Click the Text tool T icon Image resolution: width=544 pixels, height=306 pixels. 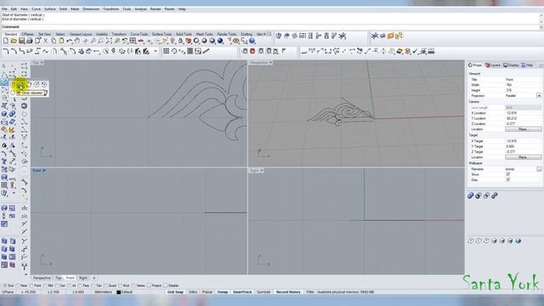[x=4, y=161]
